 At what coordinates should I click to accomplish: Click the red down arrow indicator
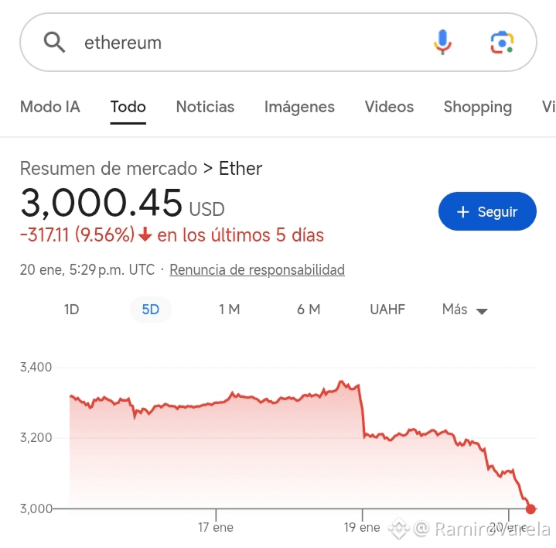[x=145, y=235]
